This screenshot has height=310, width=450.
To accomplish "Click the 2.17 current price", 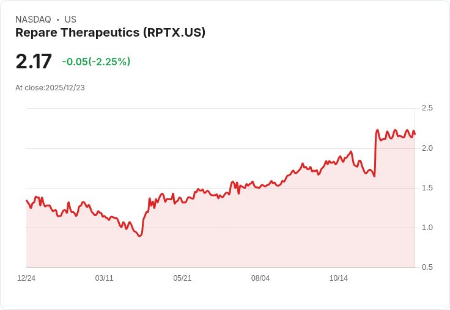I will pos(34,62).
